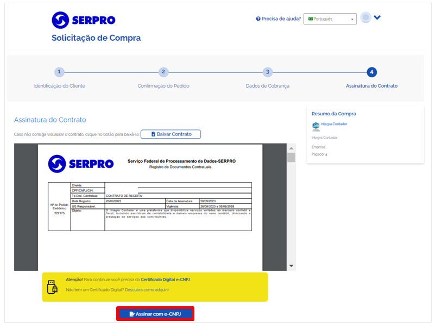Screen dimensions: 436x328
Task: Click the SERPRO logo in the page header
Action: coord(84,20)
